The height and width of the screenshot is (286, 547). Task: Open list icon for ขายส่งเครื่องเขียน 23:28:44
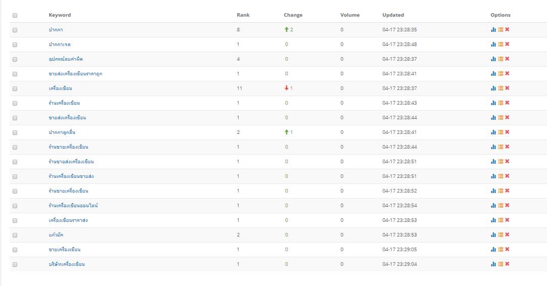pyautogui.click(x=501, y=117)
